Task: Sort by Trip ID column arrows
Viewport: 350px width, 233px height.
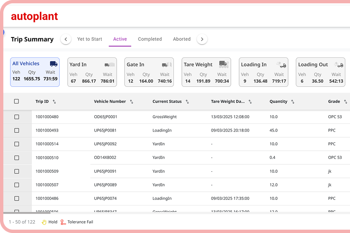Action: [x=54, y=102]
